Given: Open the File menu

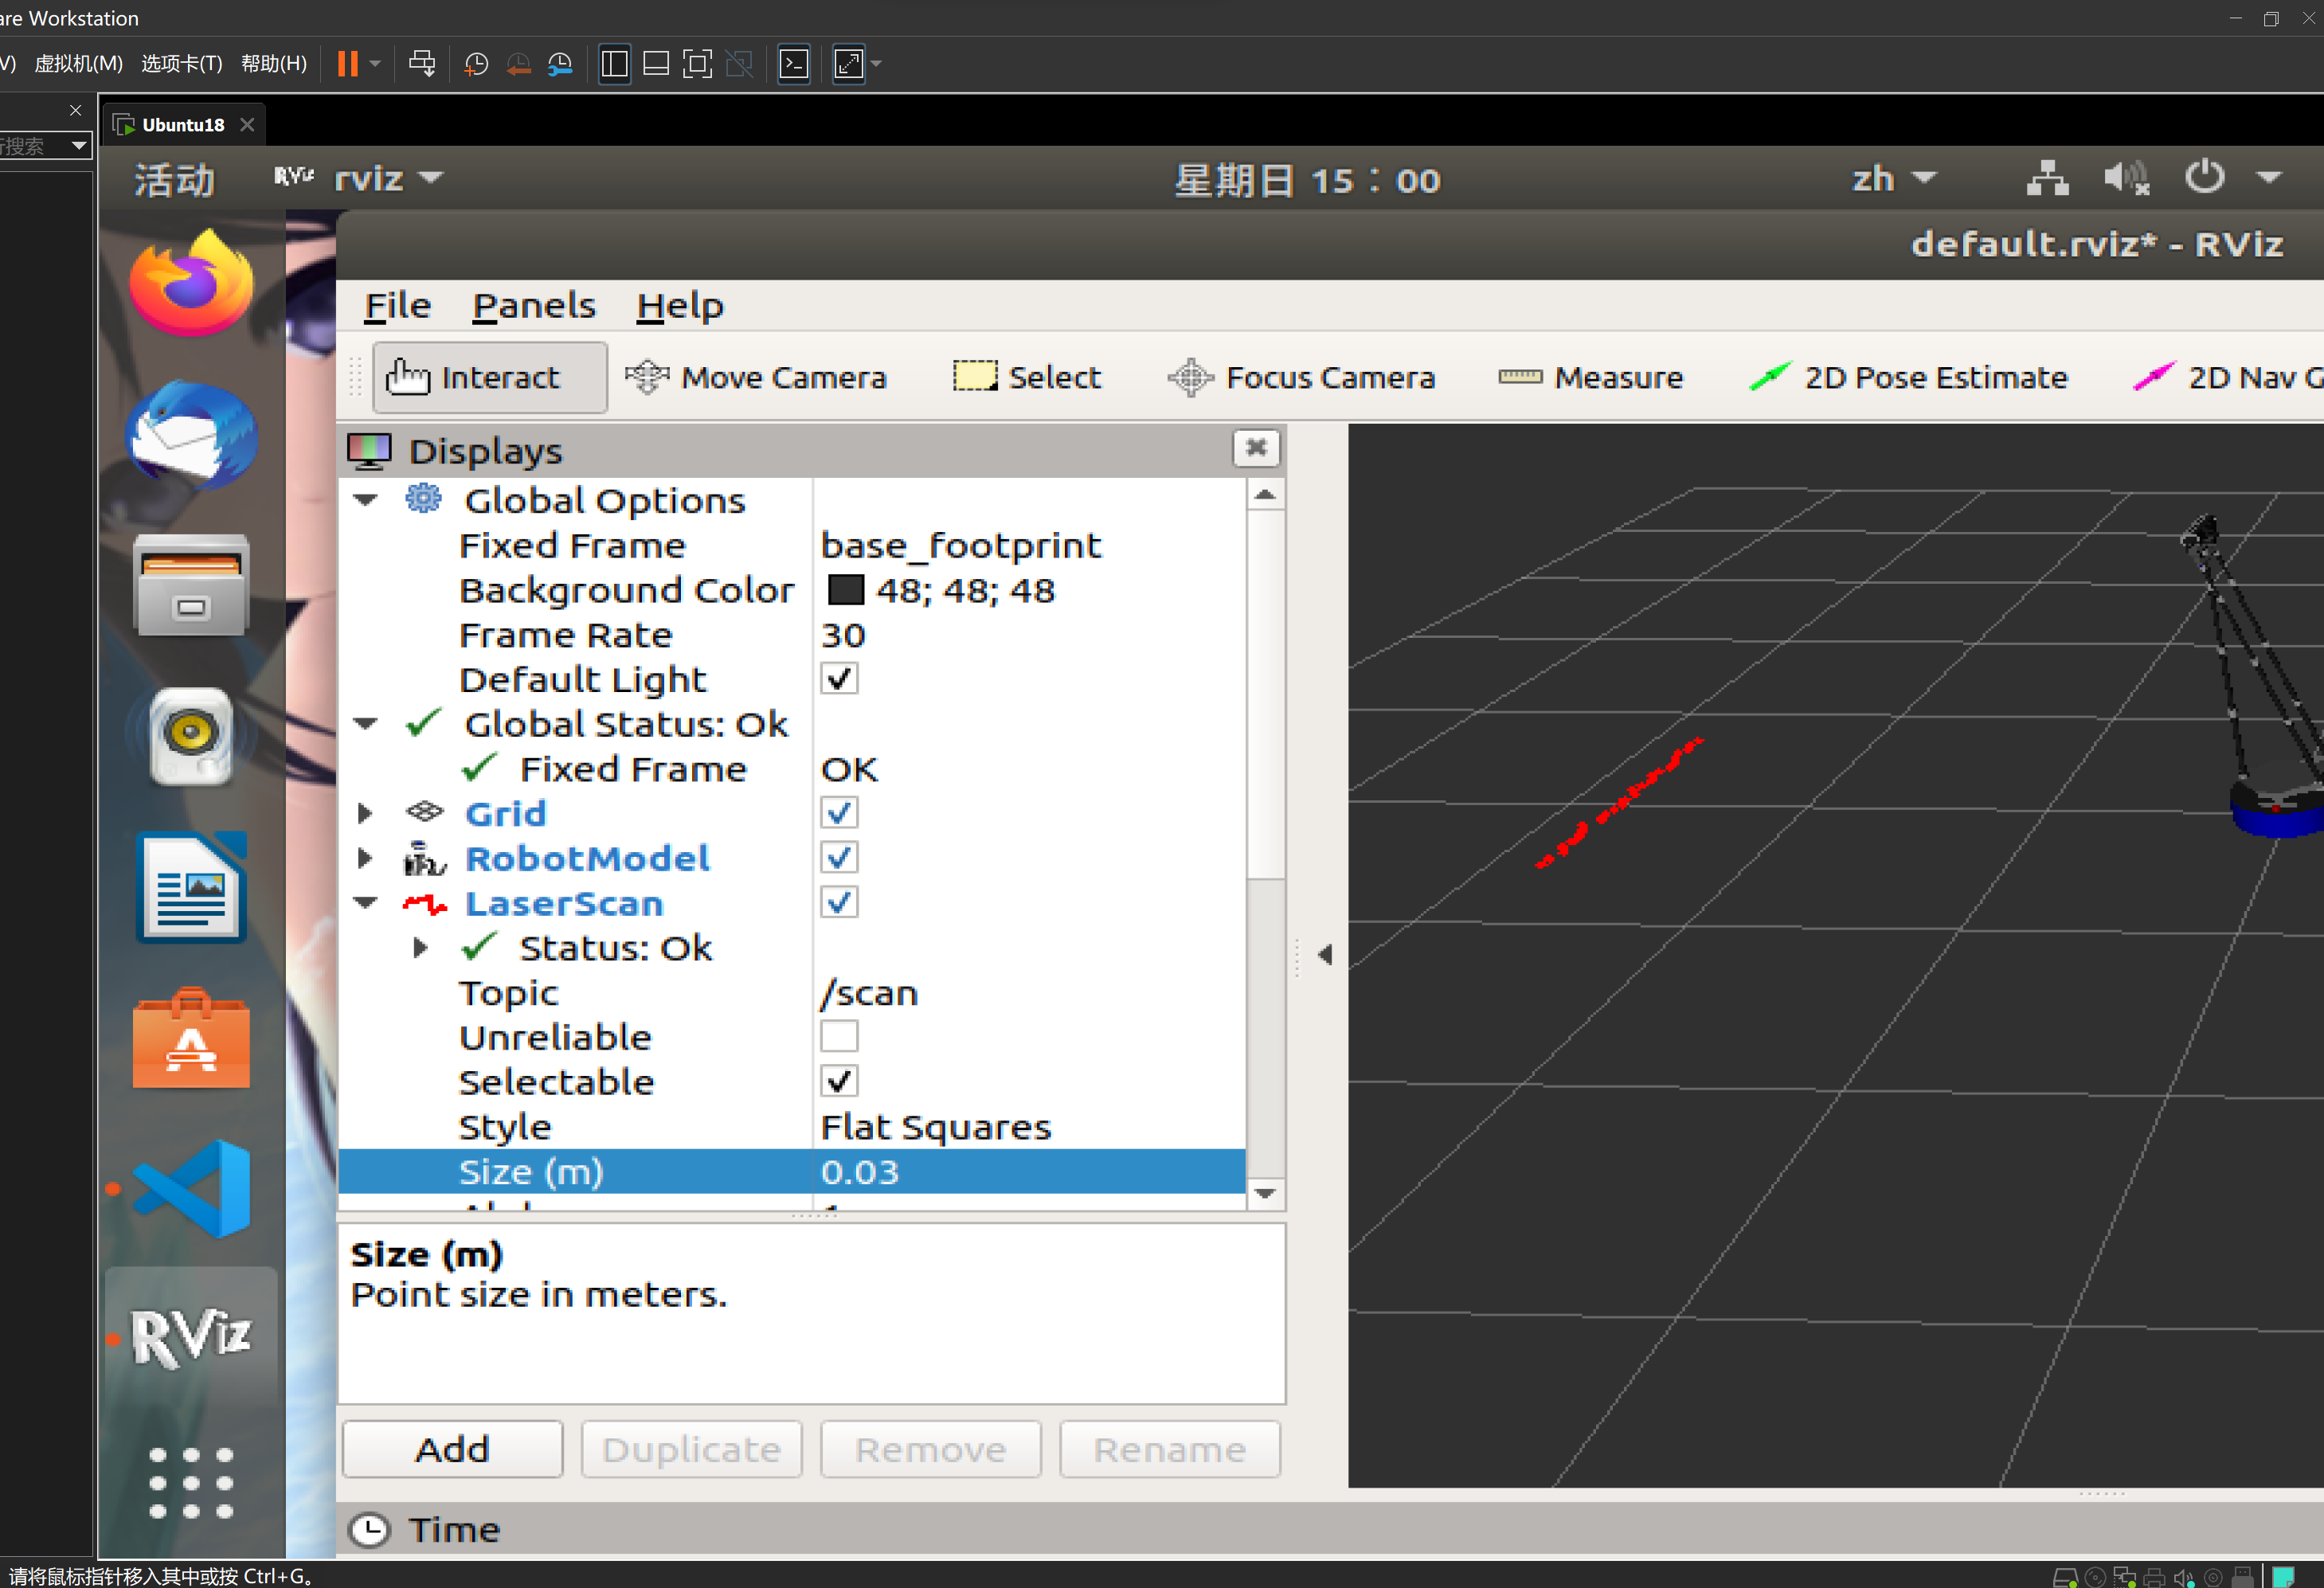Looking at the screenshot, I should (397, 305).
